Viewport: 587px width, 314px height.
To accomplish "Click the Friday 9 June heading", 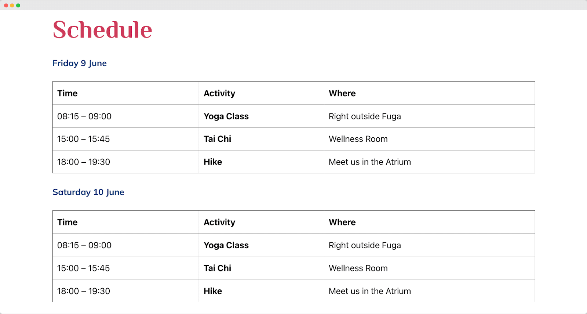I will 80,63.
